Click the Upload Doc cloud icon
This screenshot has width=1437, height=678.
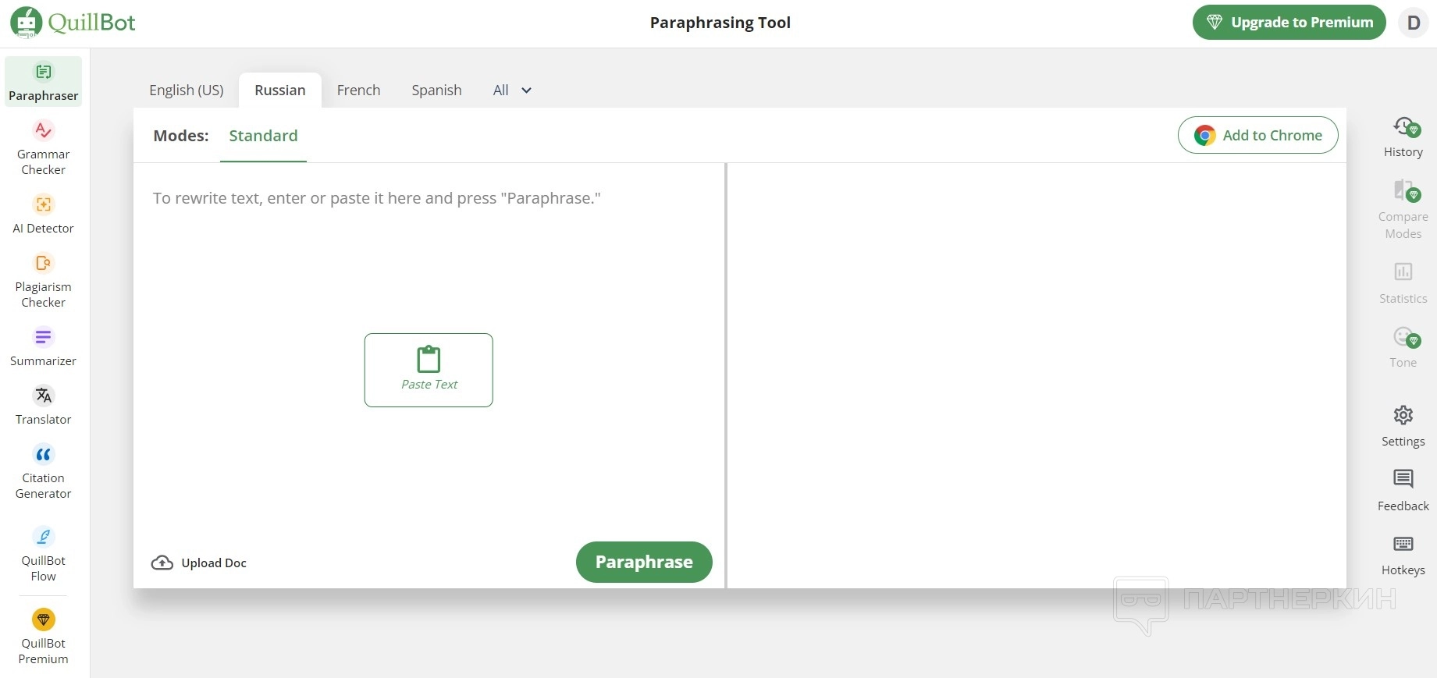click(x=162, y=563)
